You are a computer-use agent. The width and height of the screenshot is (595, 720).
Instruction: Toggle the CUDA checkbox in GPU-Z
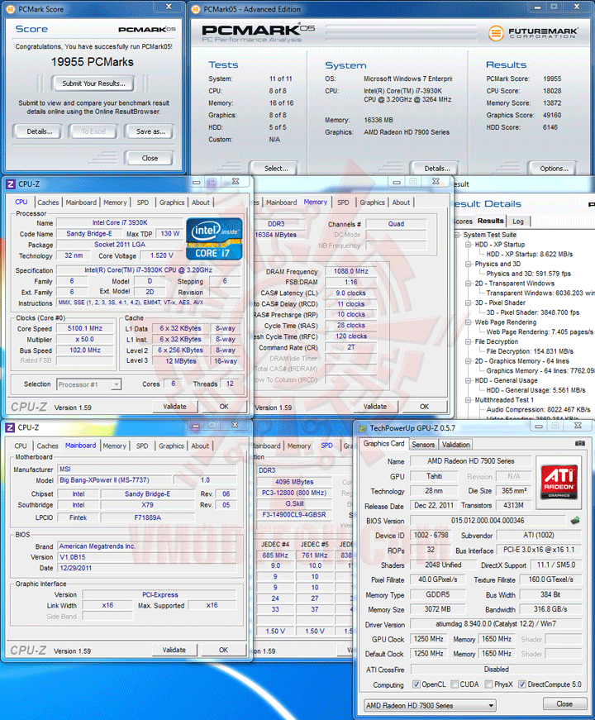455,684
